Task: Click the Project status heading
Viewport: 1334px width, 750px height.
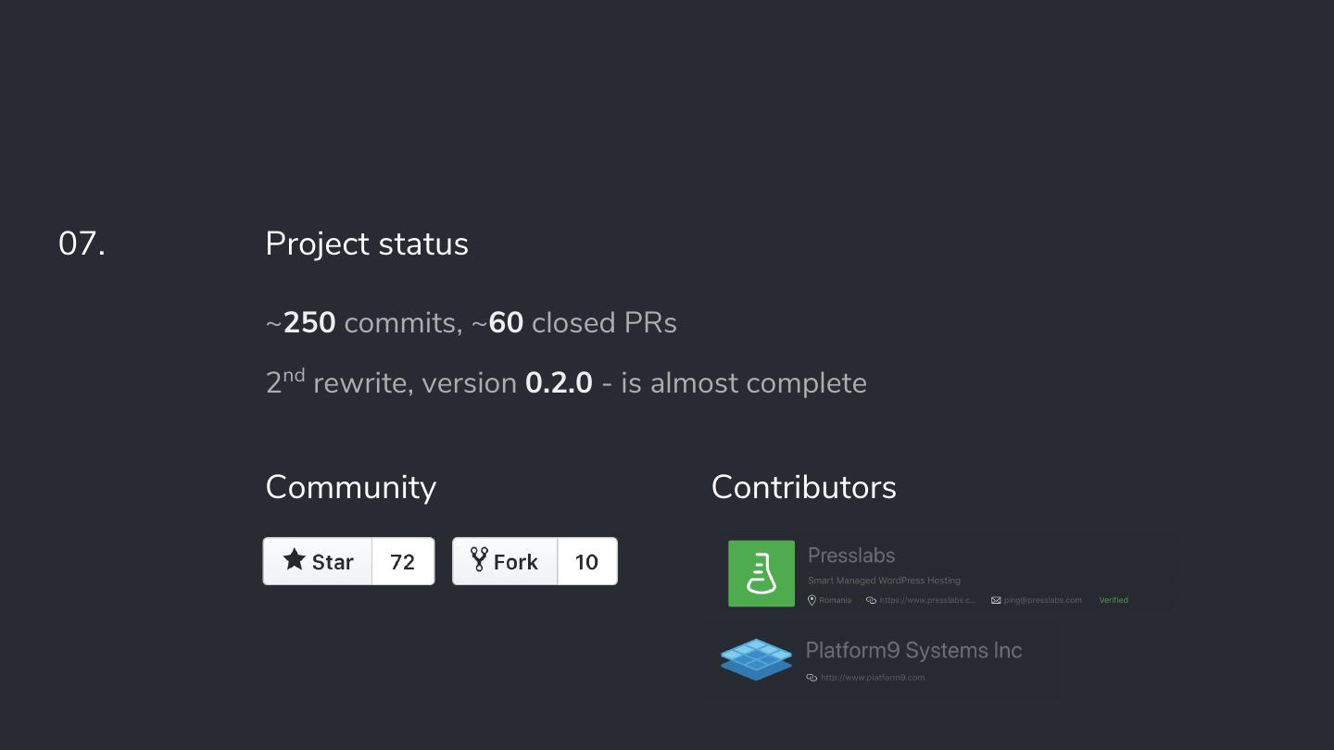Action: point(367,244)
